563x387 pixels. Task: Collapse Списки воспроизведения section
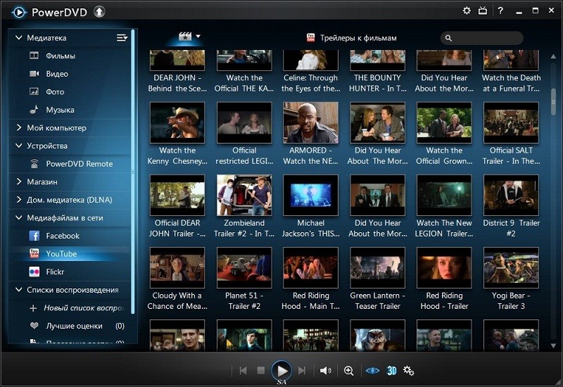point(19,289)
